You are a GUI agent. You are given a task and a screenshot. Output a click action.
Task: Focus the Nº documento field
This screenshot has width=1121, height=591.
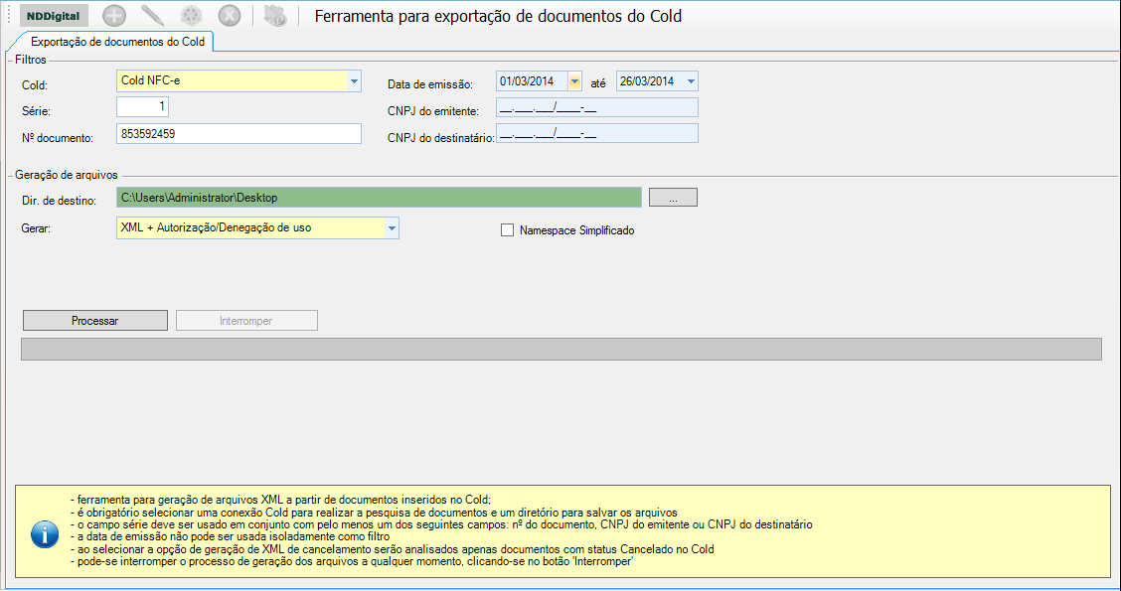click(x=238, y=133)
